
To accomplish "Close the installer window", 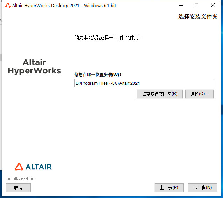I will click(213, 5).
